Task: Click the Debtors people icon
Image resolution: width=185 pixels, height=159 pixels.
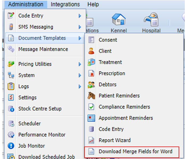Action: click(91, 84)
